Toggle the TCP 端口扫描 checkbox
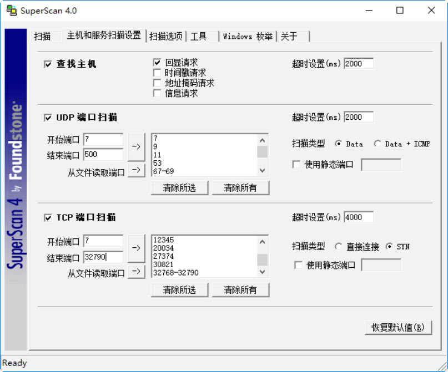This screenshot has width=448, height=372. (48, 218)
